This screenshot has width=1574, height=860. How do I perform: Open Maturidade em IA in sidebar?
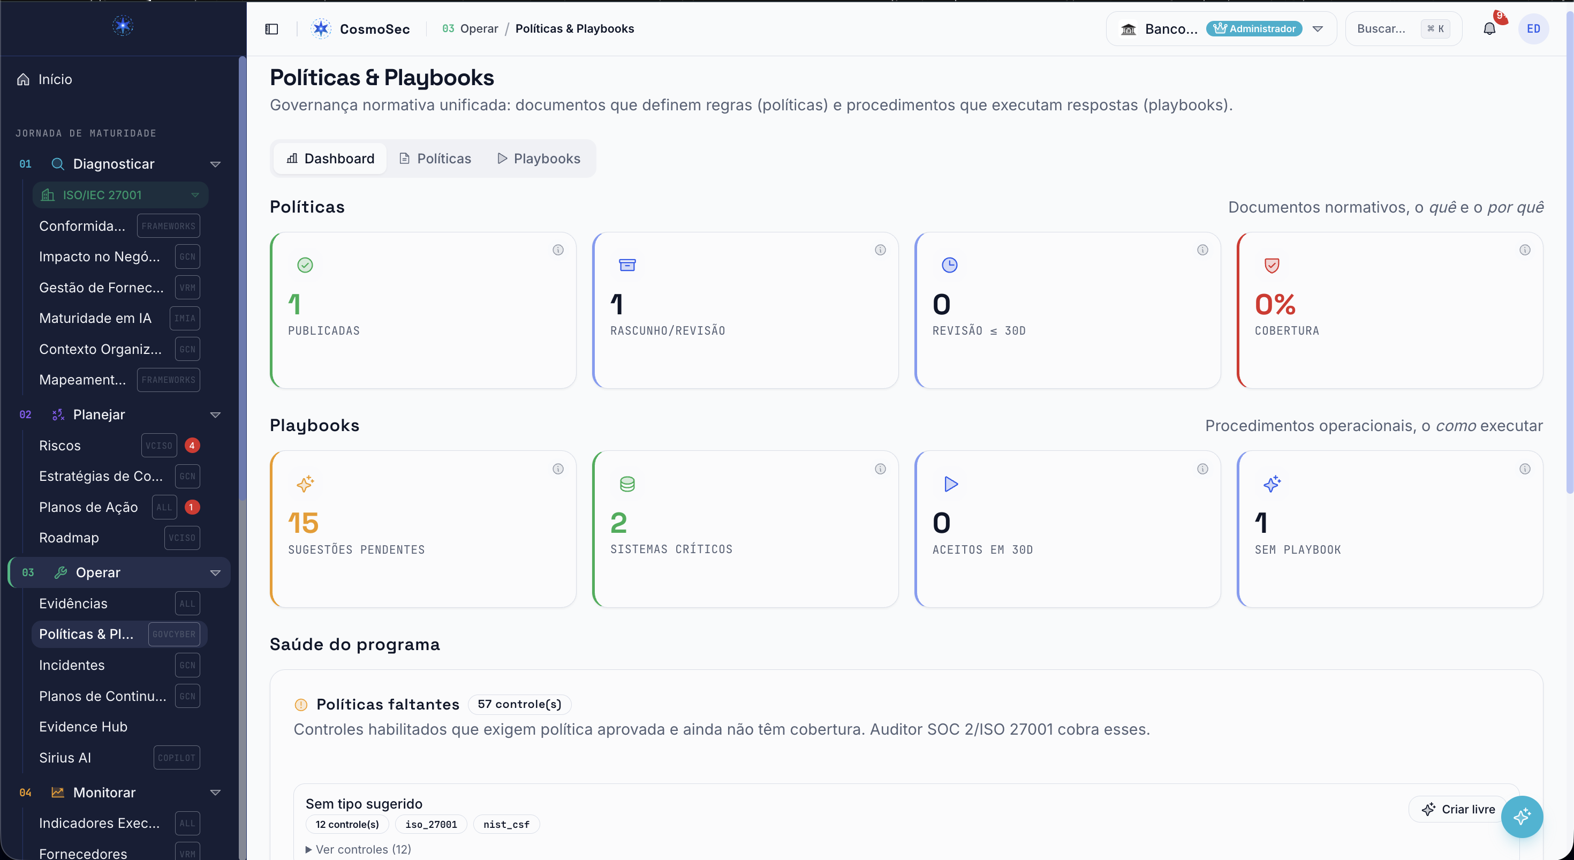point(95,319)
